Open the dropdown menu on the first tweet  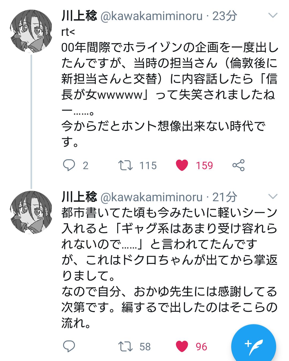[273, 15]
